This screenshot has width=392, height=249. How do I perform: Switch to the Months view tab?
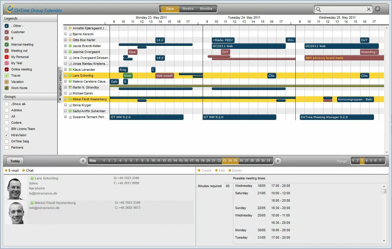point(206,9)
